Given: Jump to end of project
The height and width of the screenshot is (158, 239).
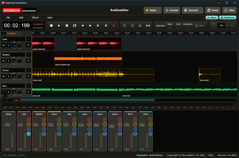Looking at the screenshot, I should pyautogui.click(x=106, y=26).
